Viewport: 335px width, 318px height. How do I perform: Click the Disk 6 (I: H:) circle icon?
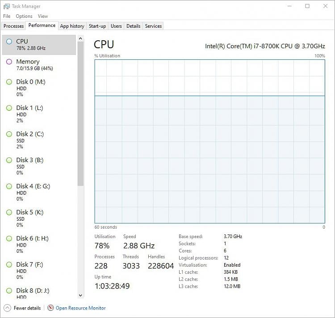9,238
